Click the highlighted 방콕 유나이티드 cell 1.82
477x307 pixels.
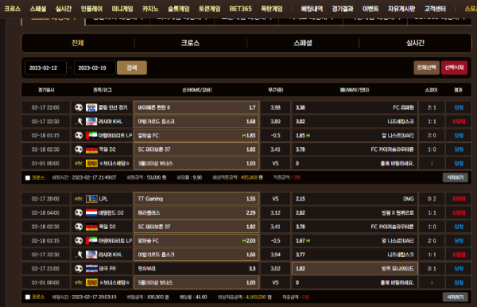355,269
